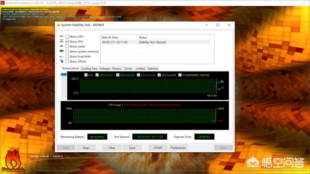The height and width of the screenshot is (174, 310).
Task: Toggle the ST3000DM001 disk temperature checkbox
Action: tap(180, 75)
